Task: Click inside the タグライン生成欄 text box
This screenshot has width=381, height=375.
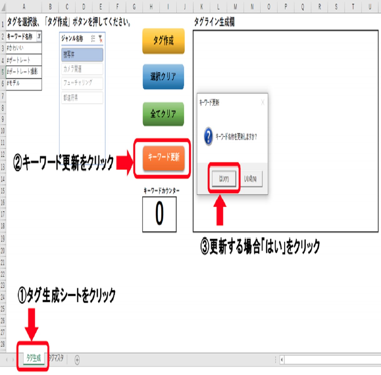Action: pos(285,131)
